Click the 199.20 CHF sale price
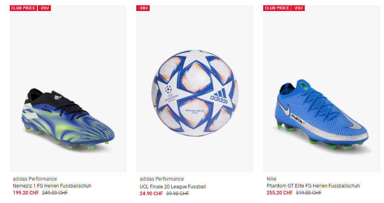Image resolution: width=384 pixels, height=203 pixels. pos(26,193)
